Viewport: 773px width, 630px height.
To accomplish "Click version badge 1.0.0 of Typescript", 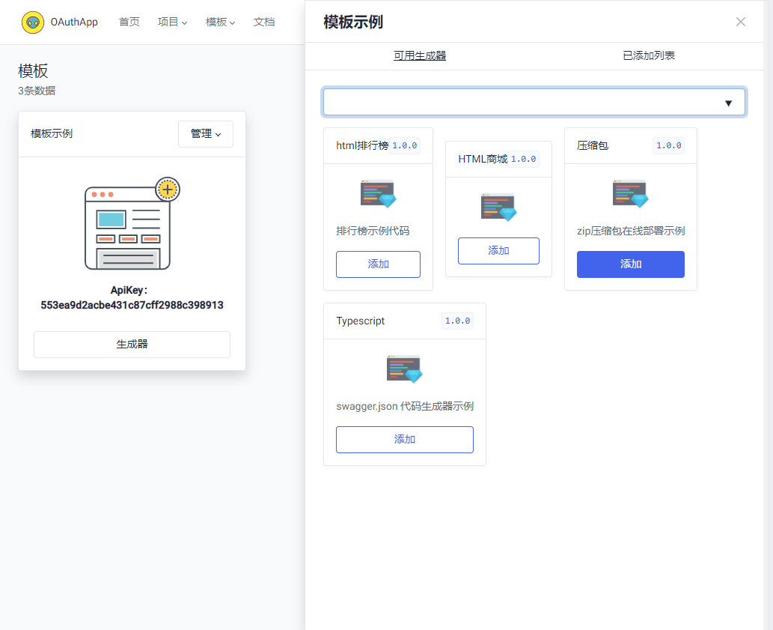I will coord(457,321).
